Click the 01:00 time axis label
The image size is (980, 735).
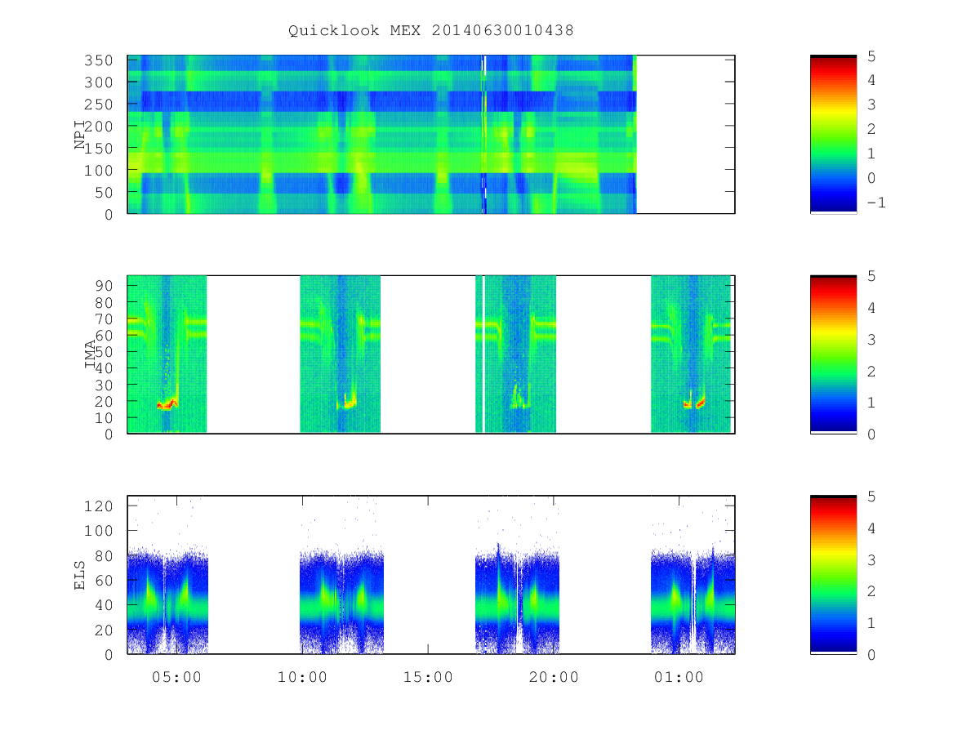679,677
